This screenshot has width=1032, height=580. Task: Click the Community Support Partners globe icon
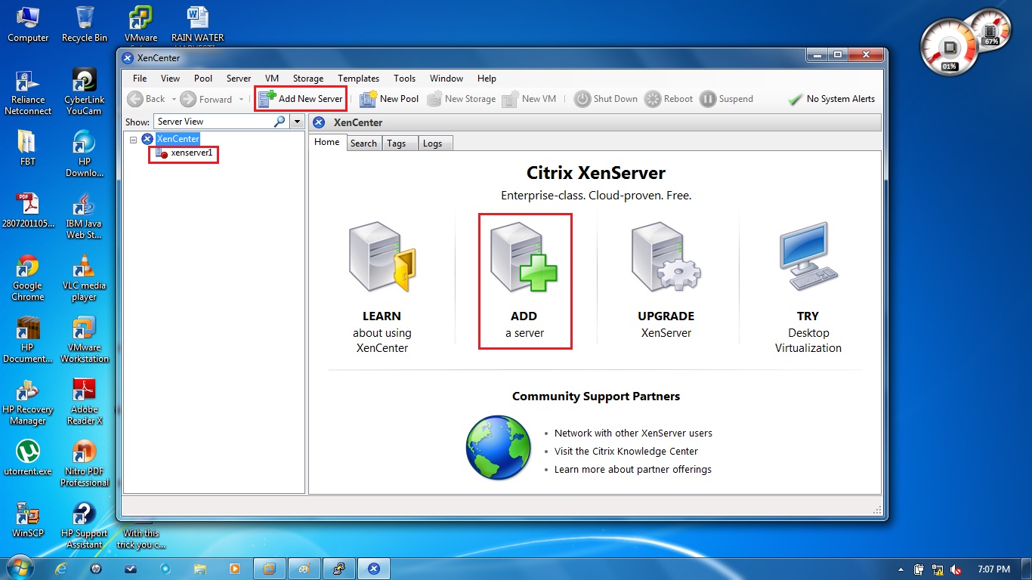pos(498,447)
